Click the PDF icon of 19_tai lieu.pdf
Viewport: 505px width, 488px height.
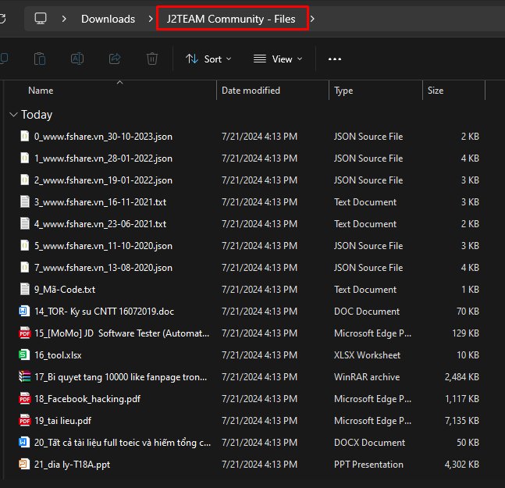click(x=25, y=420)
